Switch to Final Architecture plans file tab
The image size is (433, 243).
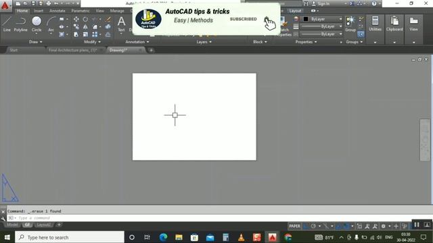click(x=72, y=50)
